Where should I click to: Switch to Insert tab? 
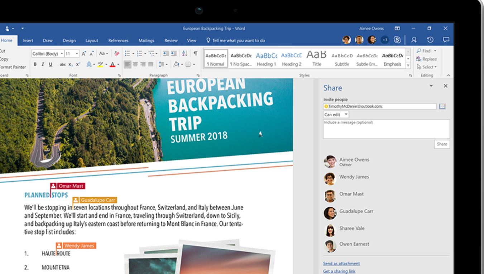pos(28,40)
